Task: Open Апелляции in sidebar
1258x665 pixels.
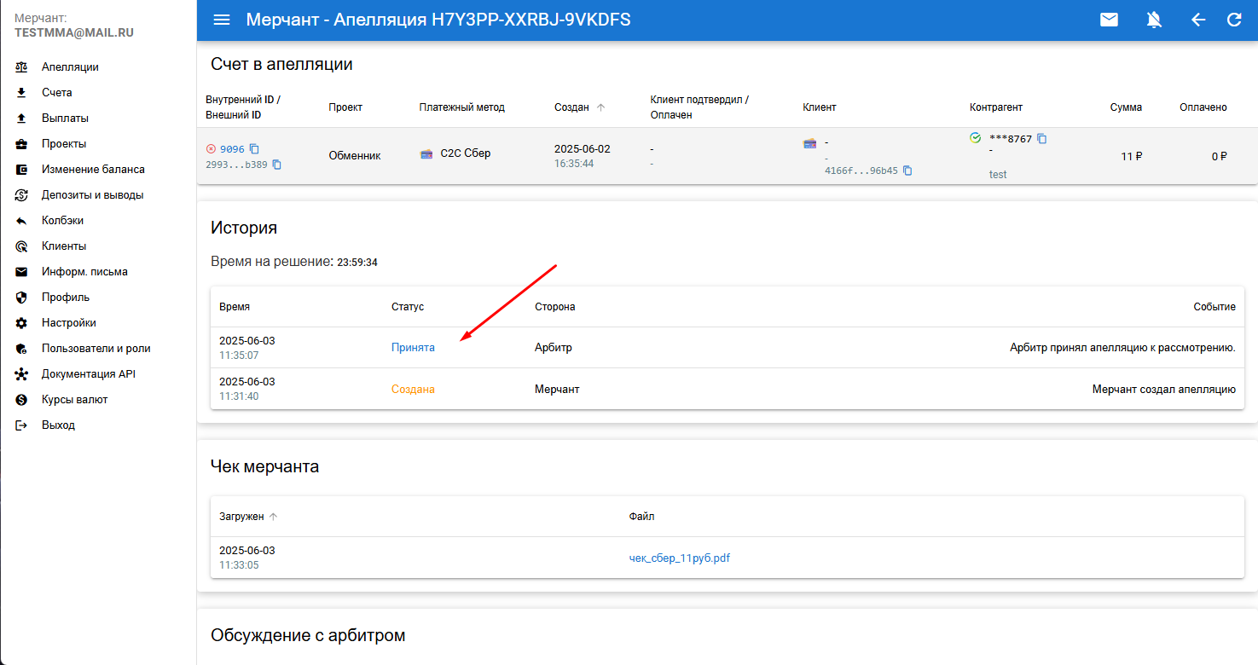Action: tap(70, 67)
